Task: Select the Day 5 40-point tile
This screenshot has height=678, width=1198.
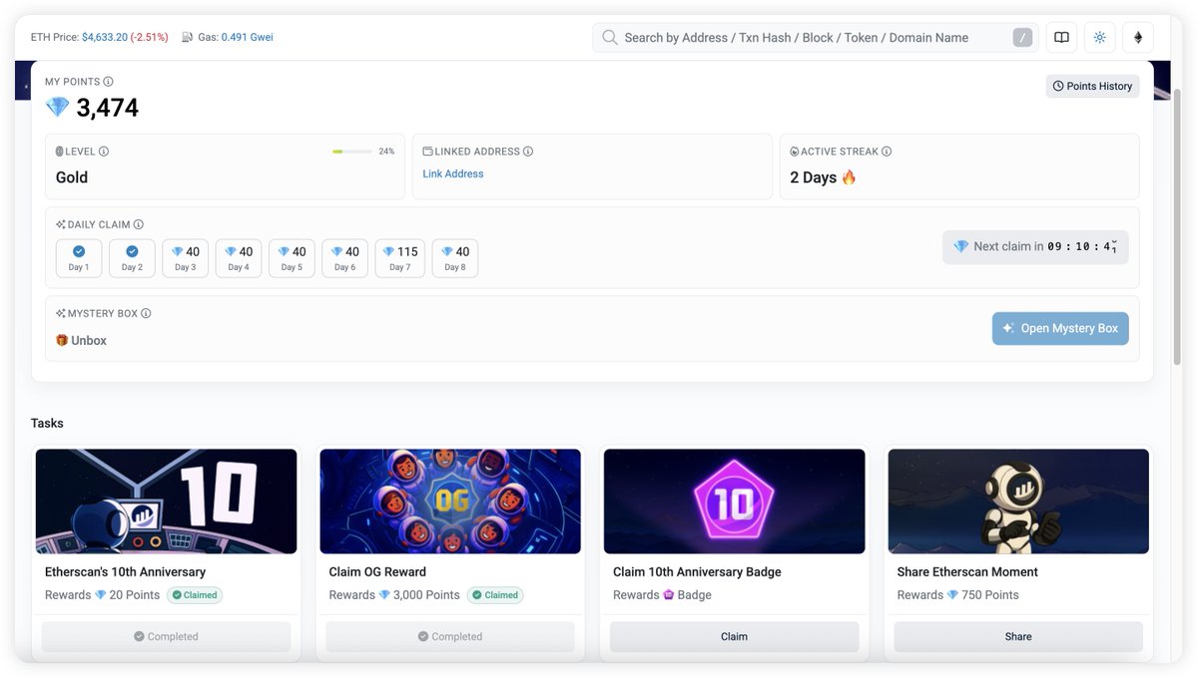Action: pyautogui.click(x=292, y=258)
